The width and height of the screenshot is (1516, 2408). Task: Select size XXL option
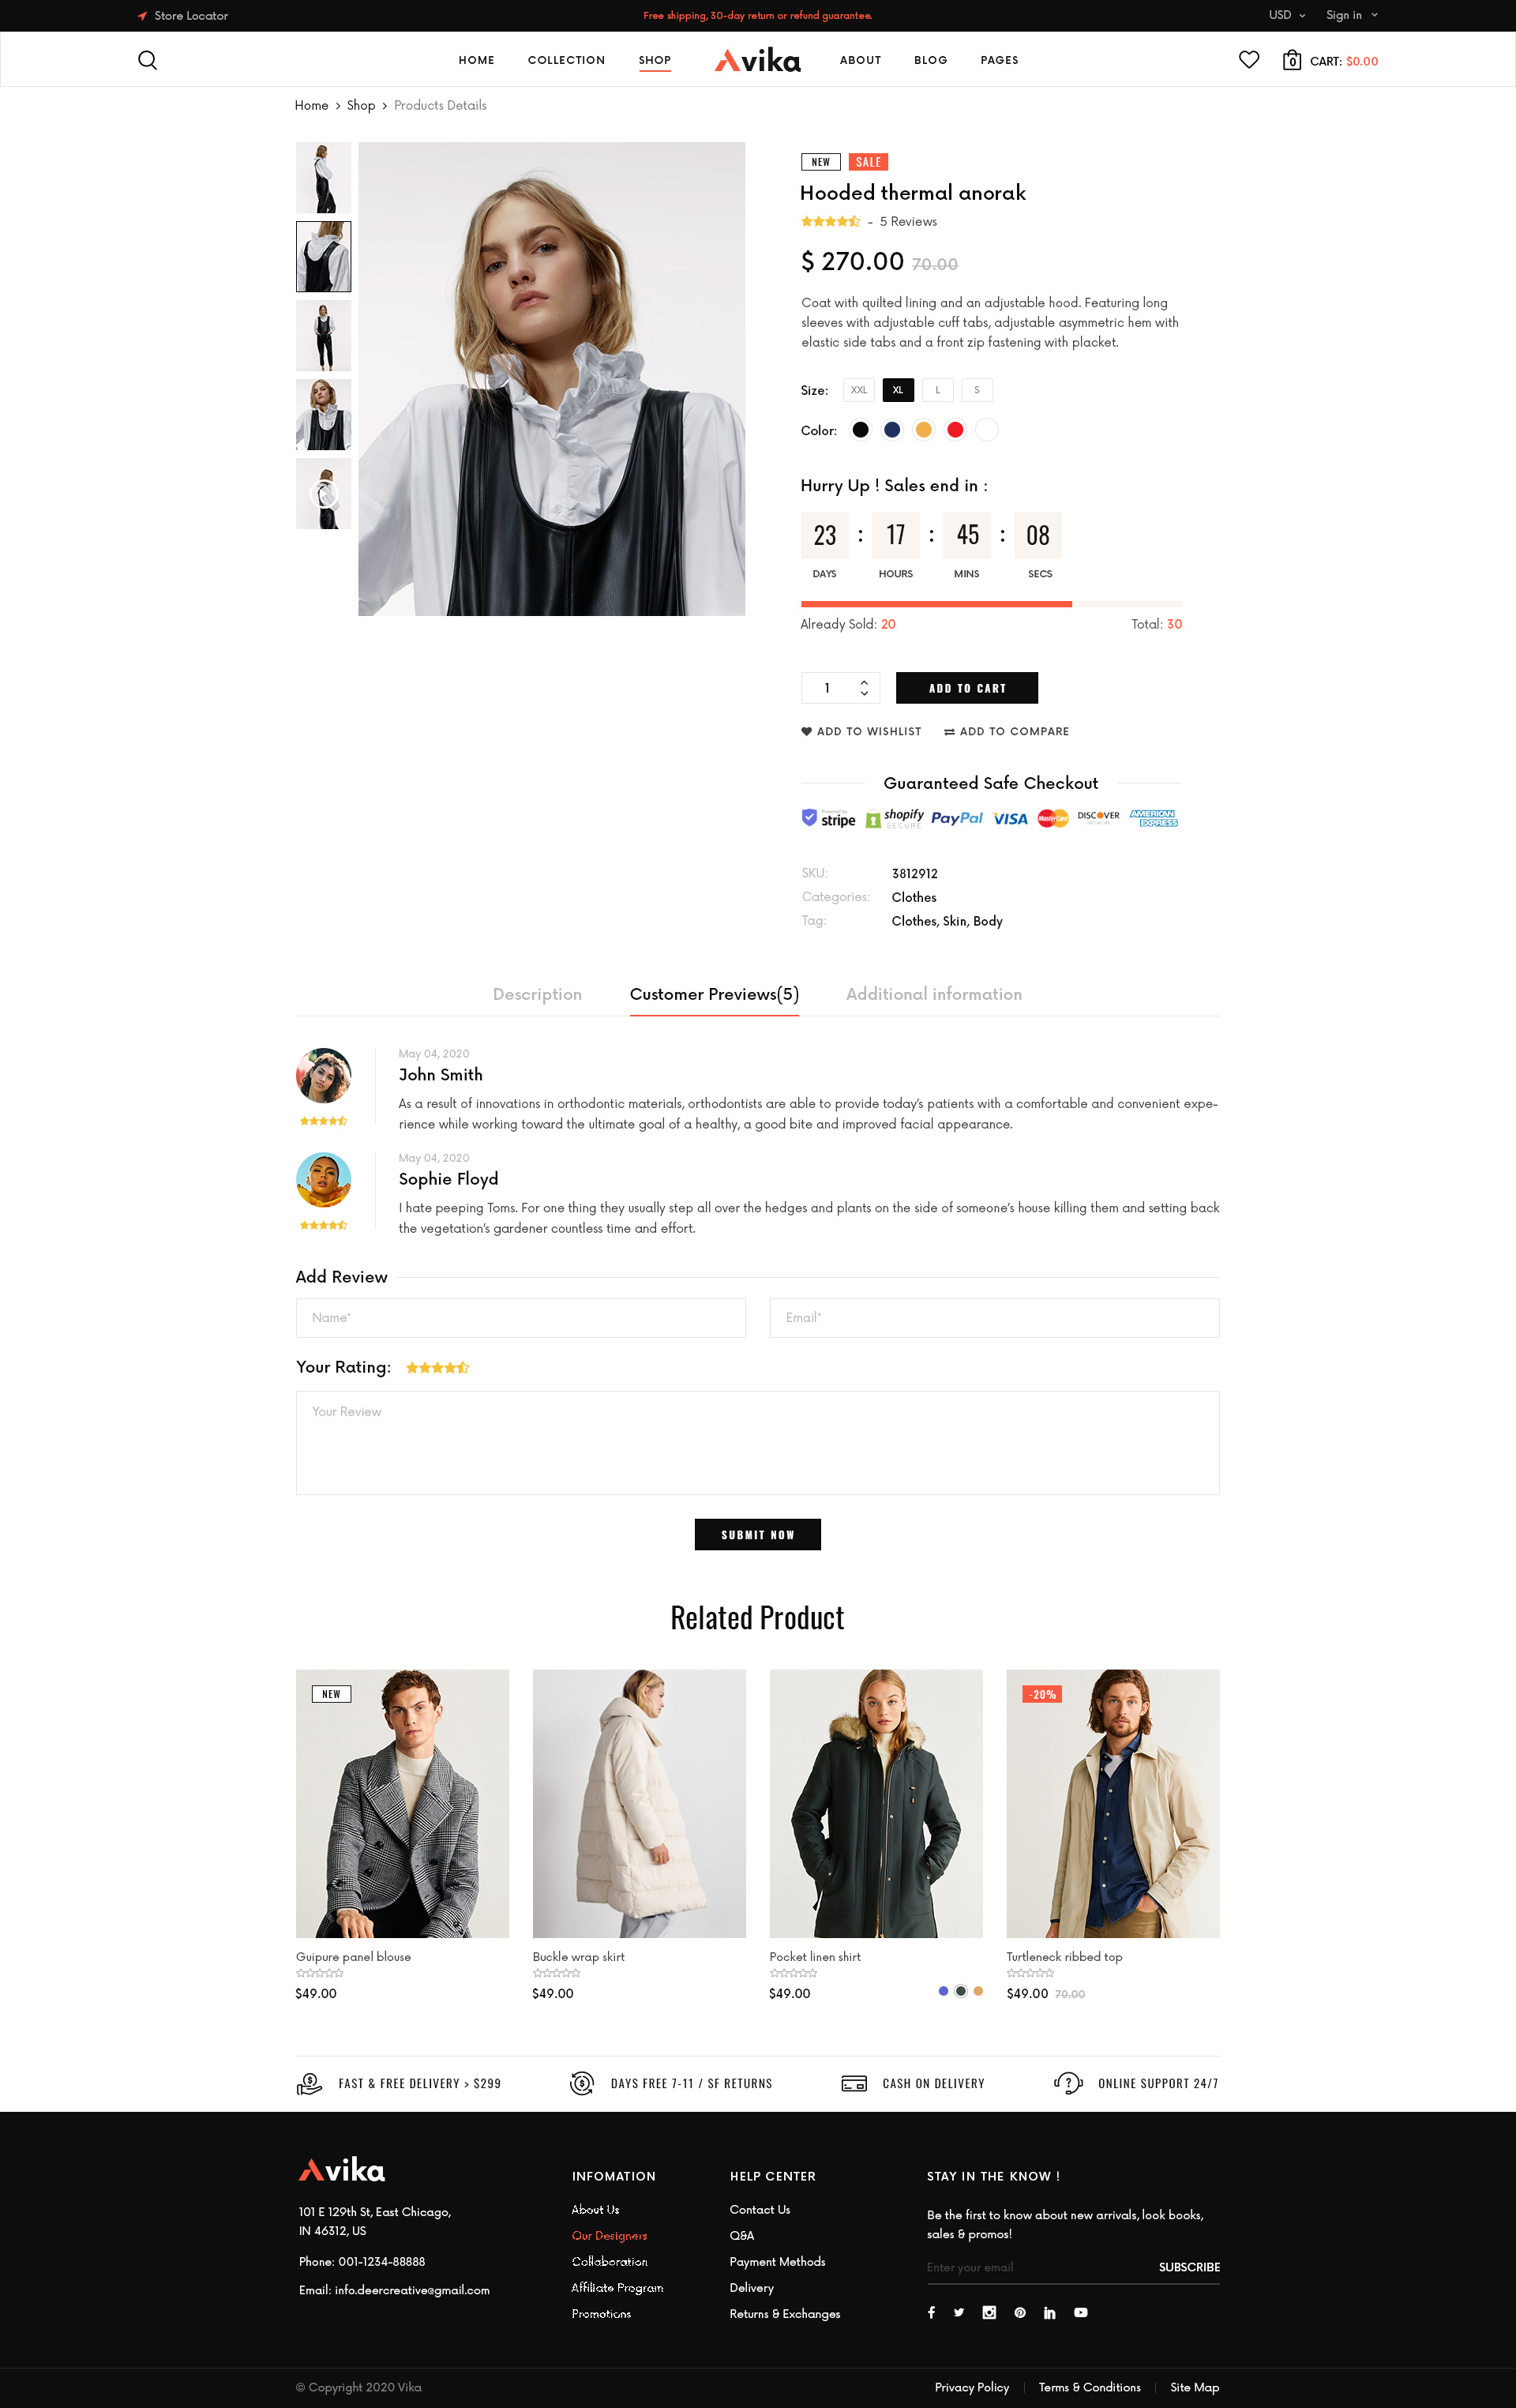click(858, 390)
